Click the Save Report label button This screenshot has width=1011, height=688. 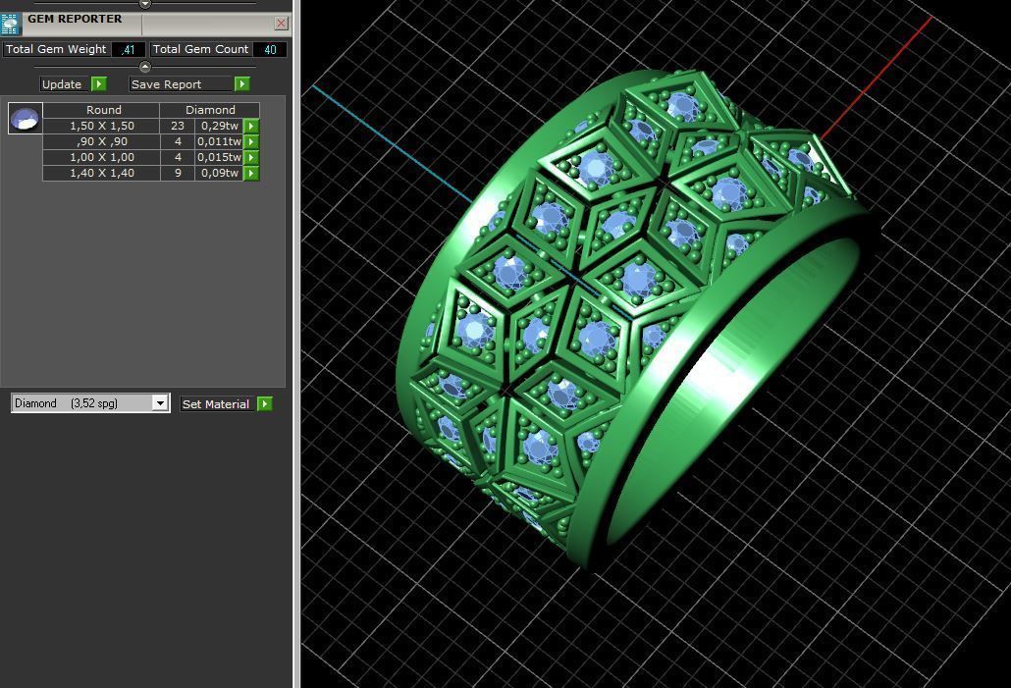[181, 84]
